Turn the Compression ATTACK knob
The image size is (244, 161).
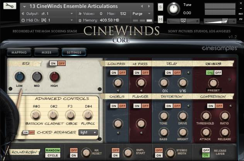click(x=206, y=132)
